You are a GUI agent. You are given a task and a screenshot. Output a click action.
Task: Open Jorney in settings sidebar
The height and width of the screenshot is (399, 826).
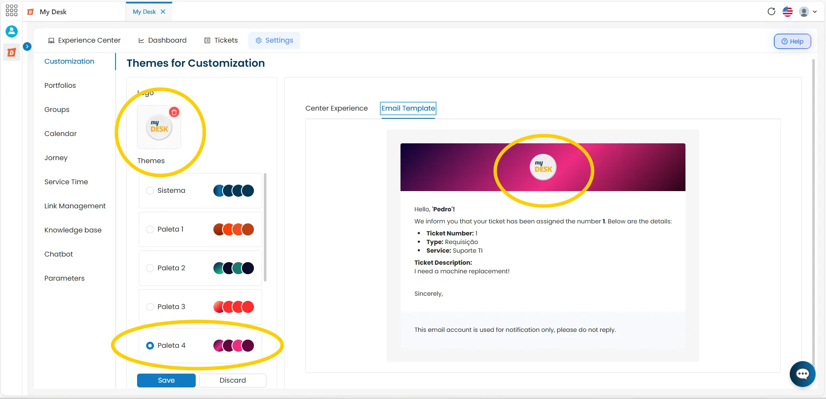56,158
